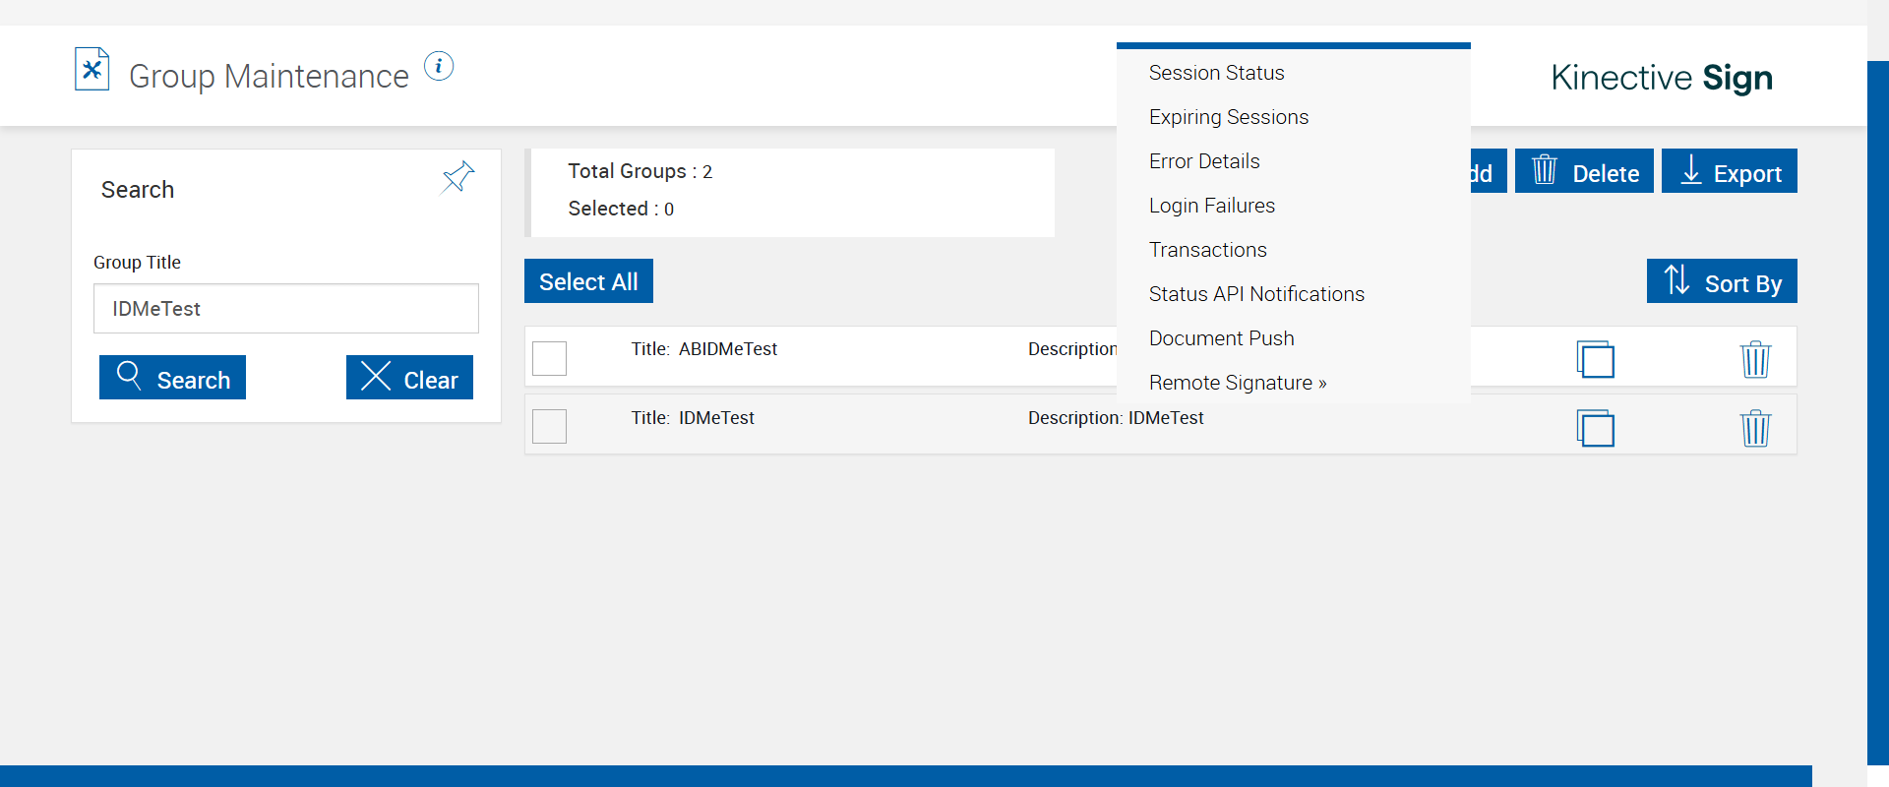Click the info icon beside Group Maintenance
Viewport: 1889px width, 787px height.
pos(439,67)
